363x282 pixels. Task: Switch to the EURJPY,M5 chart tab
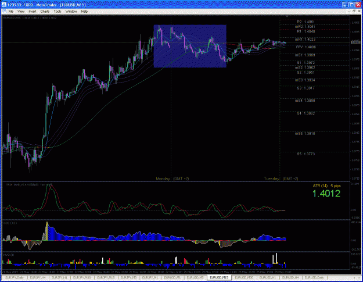(128, 277)
